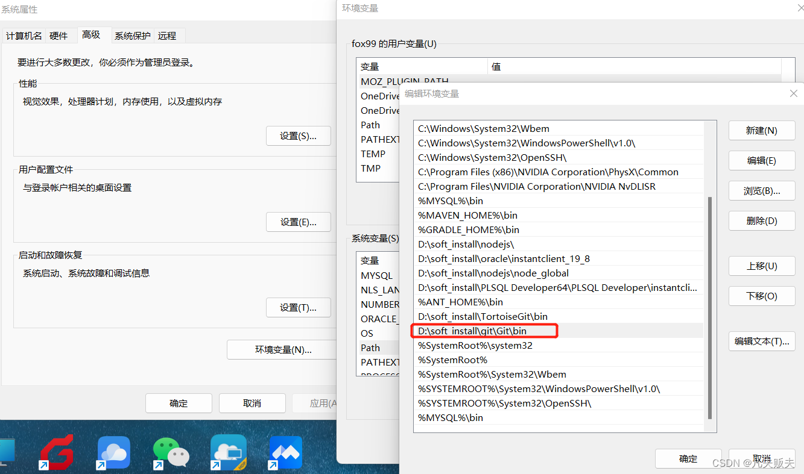
Task: Launch the blue cloud drive desktop shortcut
Action: pyautogui.click(x=114, y=452)
